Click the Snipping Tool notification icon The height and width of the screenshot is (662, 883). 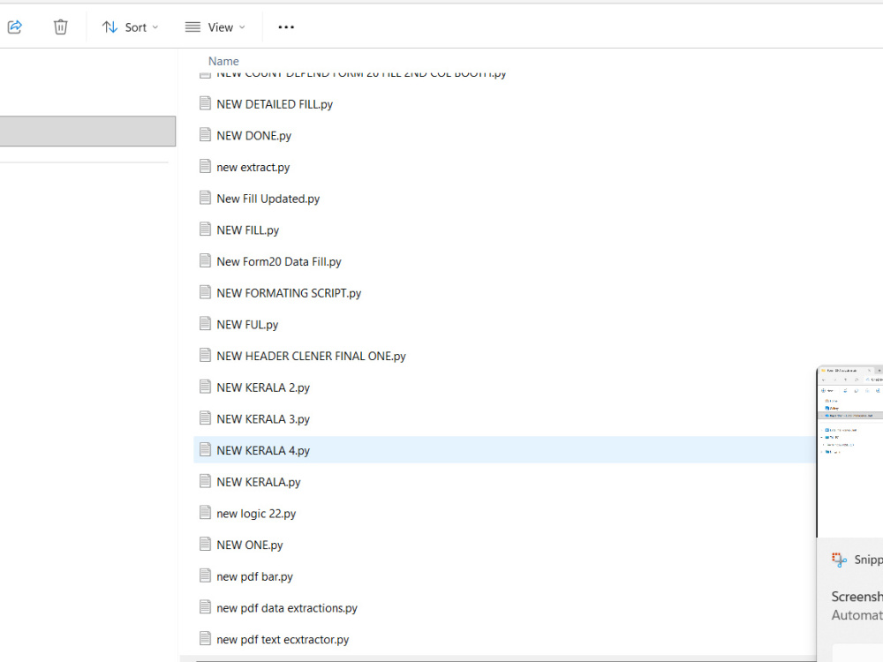pyautogui.click(x=839, y=560)
